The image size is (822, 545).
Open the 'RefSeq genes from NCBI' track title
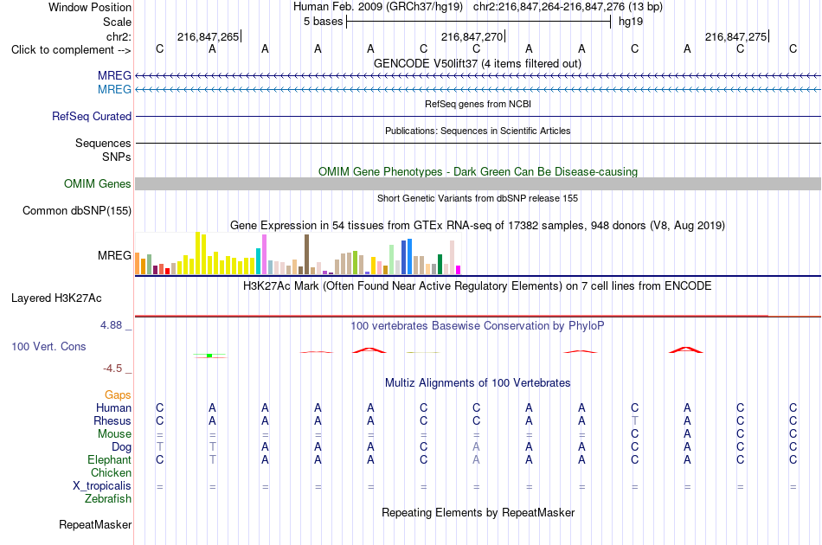pyautogui.click(x=478, y=104)
